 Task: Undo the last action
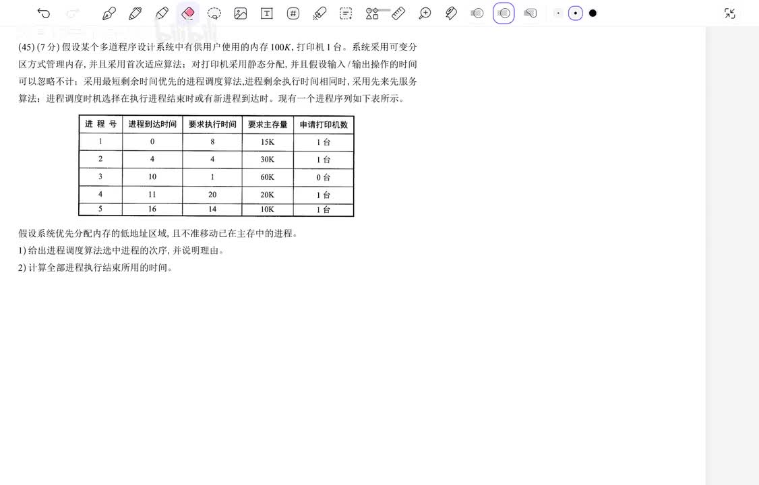[44, 13]
